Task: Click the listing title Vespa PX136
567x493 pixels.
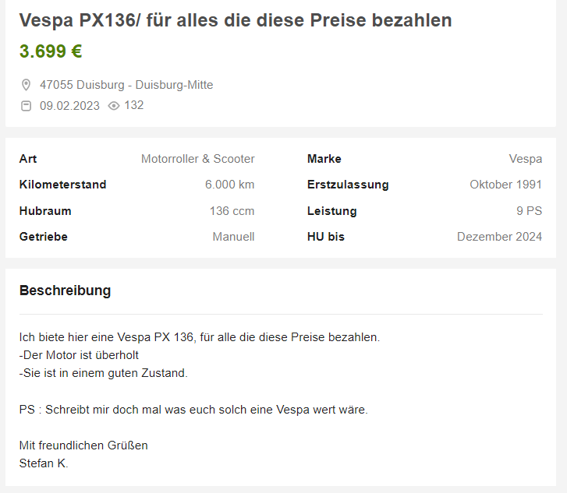Action: pyautogui.click(x=235, y=20)
